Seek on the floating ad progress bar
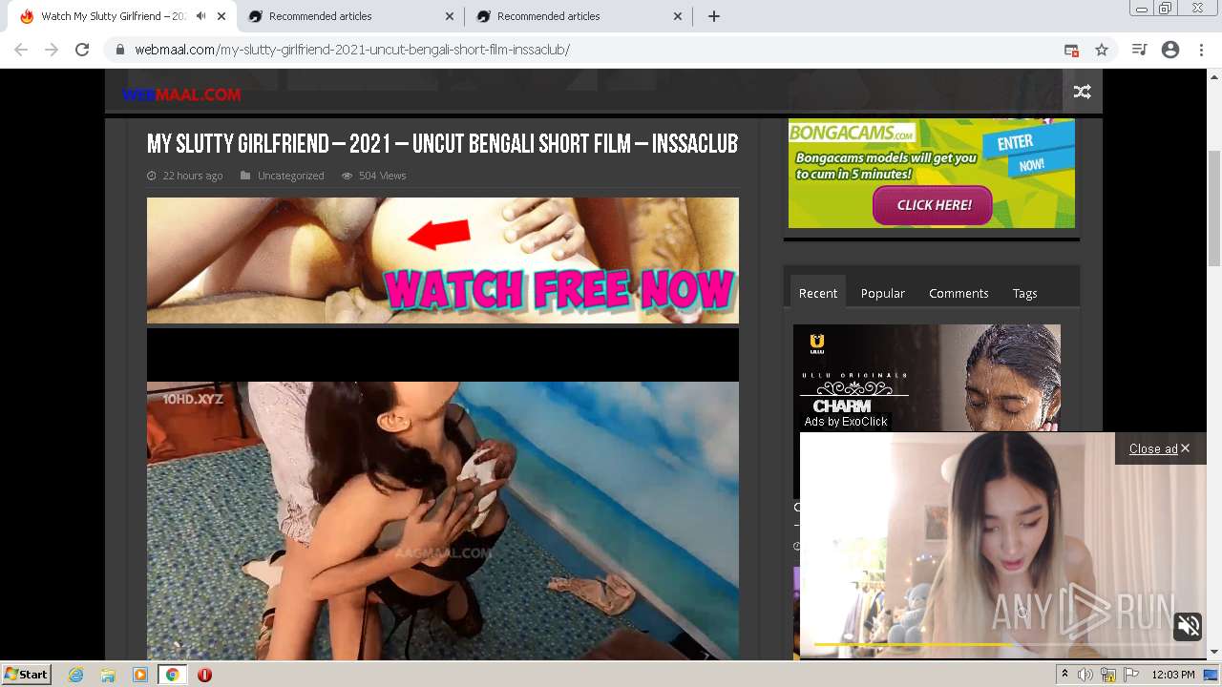The width and height of the screenshot is (1222, 687). [1002, 644]
